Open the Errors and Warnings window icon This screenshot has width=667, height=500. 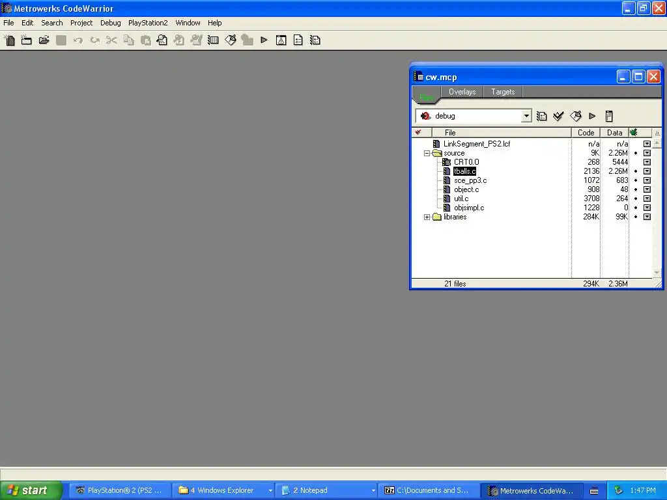[281, 40]
